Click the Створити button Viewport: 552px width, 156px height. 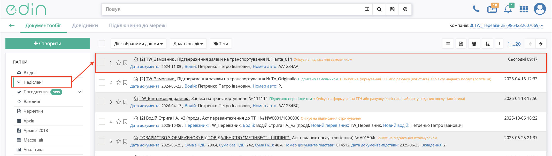coord(48,43)
